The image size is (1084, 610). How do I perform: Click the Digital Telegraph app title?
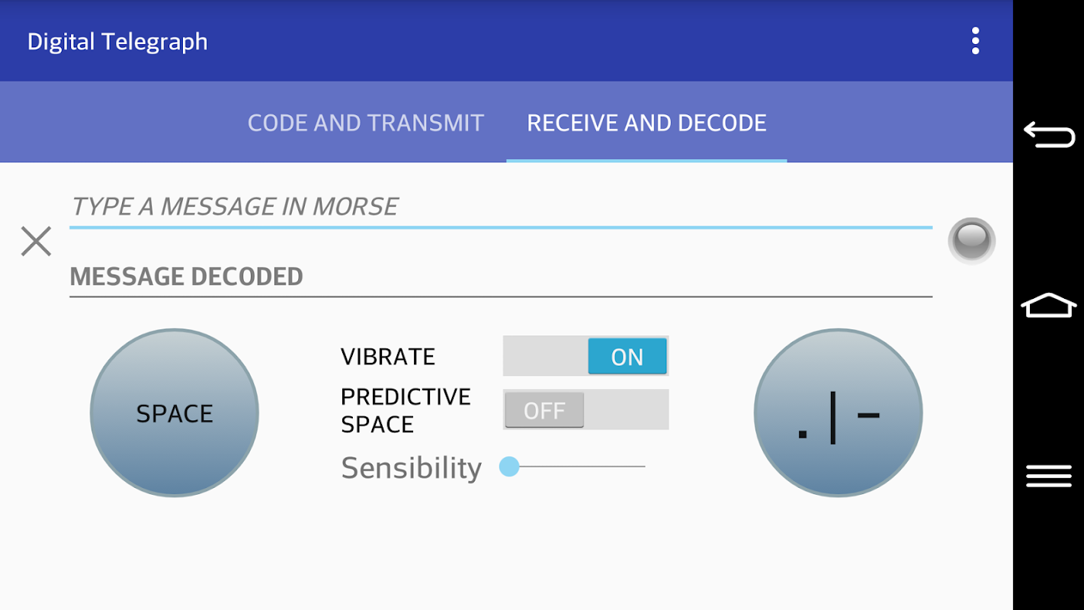[117, 41]
